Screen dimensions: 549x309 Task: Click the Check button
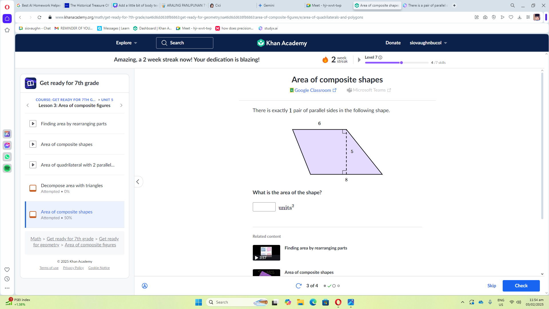[x=521, y=286]
